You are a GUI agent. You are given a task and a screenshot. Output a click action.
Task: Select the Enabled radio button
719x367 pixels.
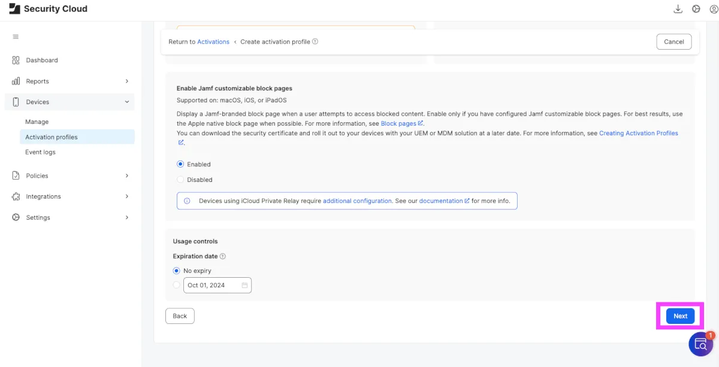pos(180,164)
